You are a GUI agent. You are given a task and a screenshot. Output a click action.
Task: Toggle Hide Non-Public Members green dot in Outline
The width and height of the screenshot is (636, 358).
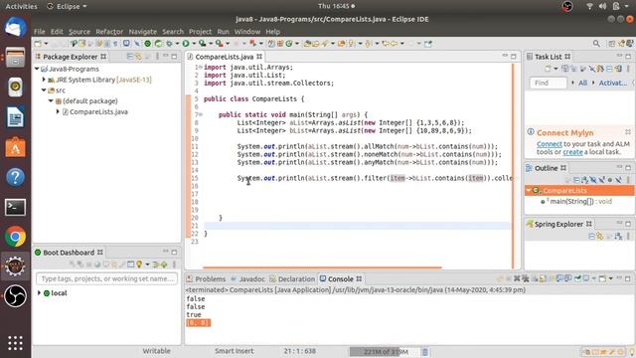pyautogui.click(x=609, y=180)
